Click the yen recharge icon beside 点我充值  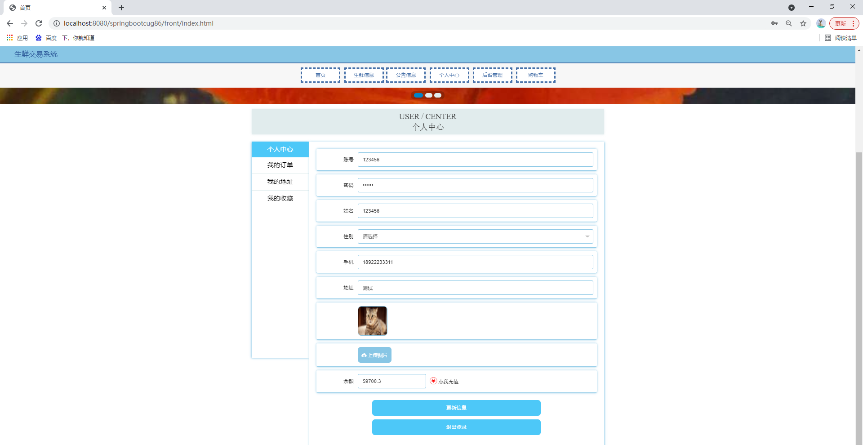433,381
